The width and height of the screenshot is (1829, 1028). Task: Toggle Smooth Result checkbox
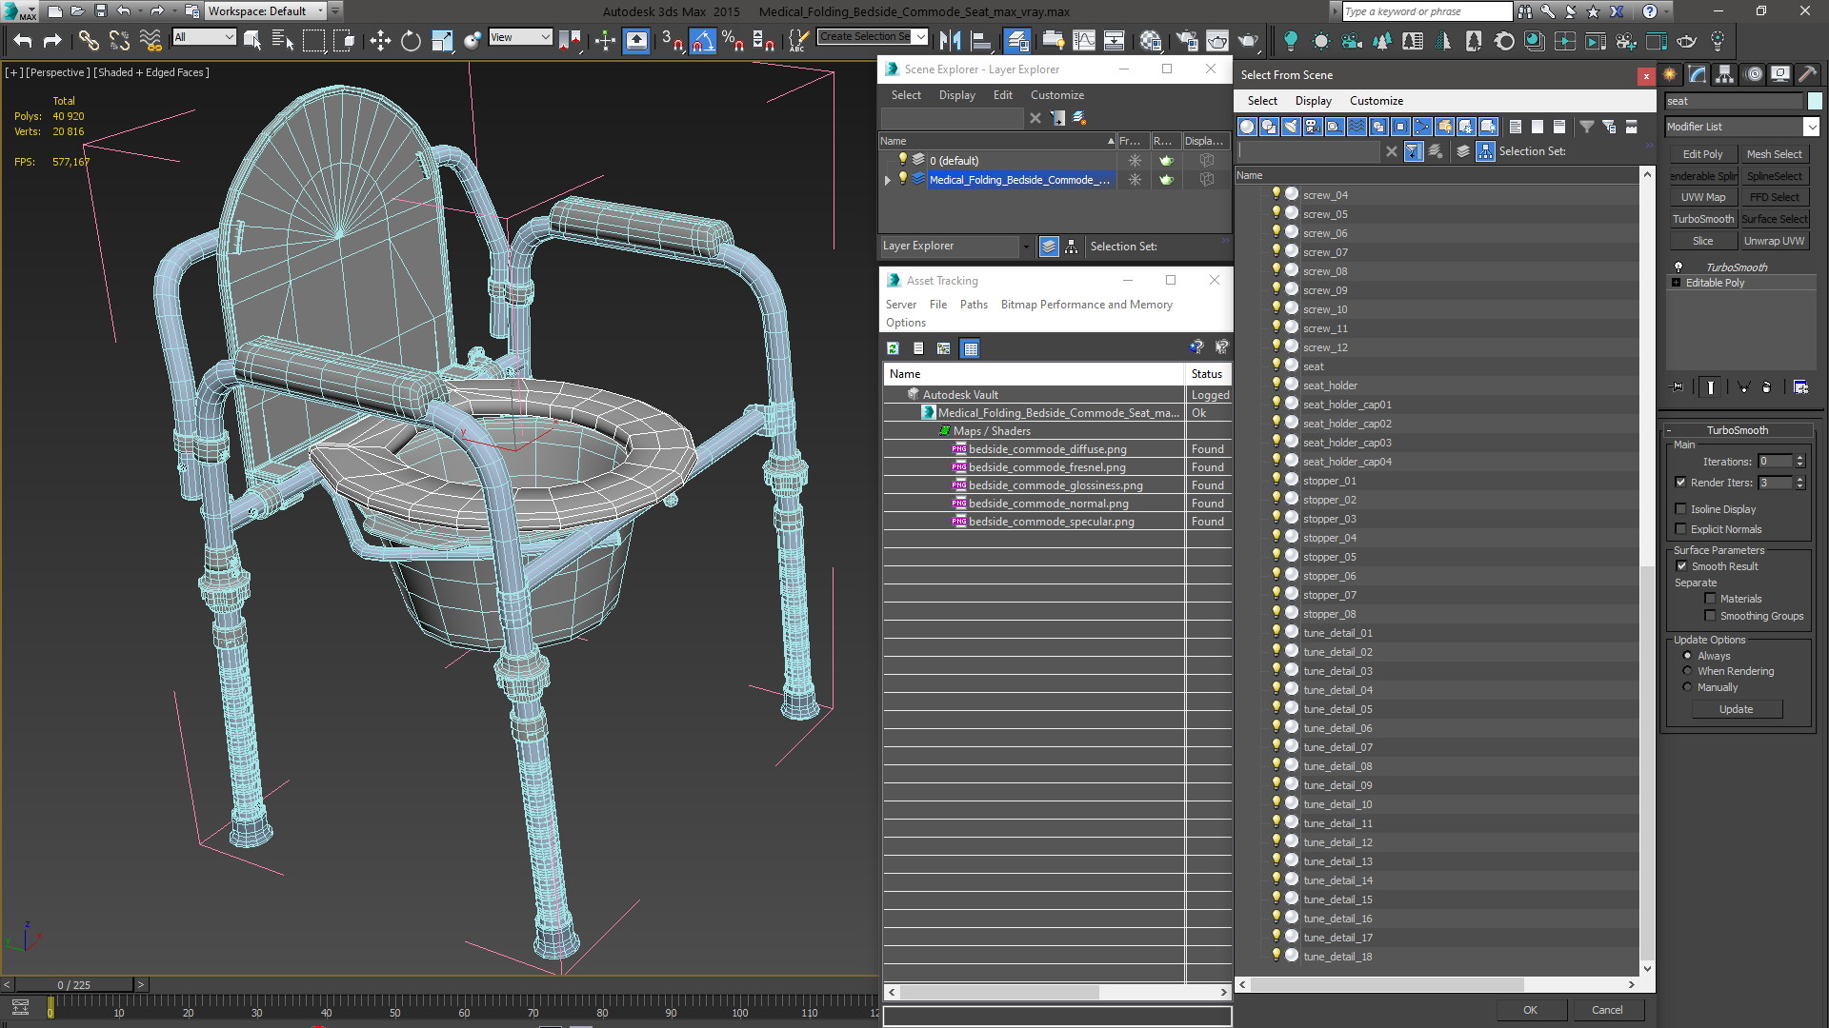pos(1681,566)
